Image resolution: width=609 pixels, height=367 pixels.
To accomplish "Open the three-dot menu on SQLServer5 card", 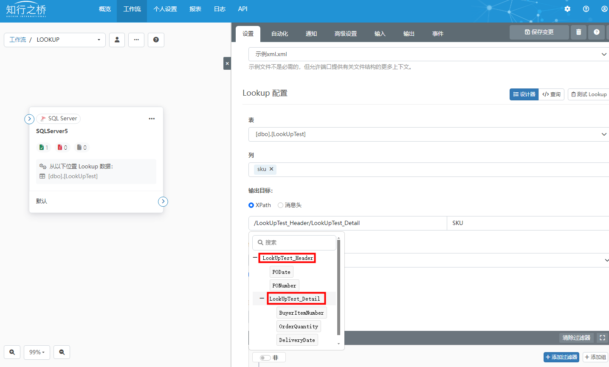I will coord(152,119).
